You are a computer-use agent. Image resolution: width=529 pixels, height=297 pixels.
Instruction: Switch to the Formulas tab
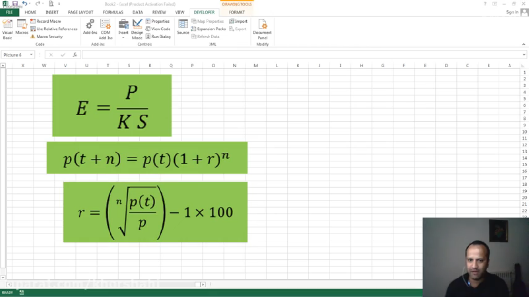coord(113,12)
